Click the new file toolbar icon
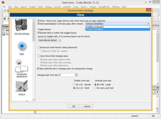The image size is (161, 119). click(x=5, y=10)
